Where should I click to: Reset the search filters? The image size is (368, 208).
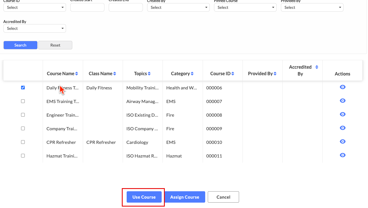55,45
